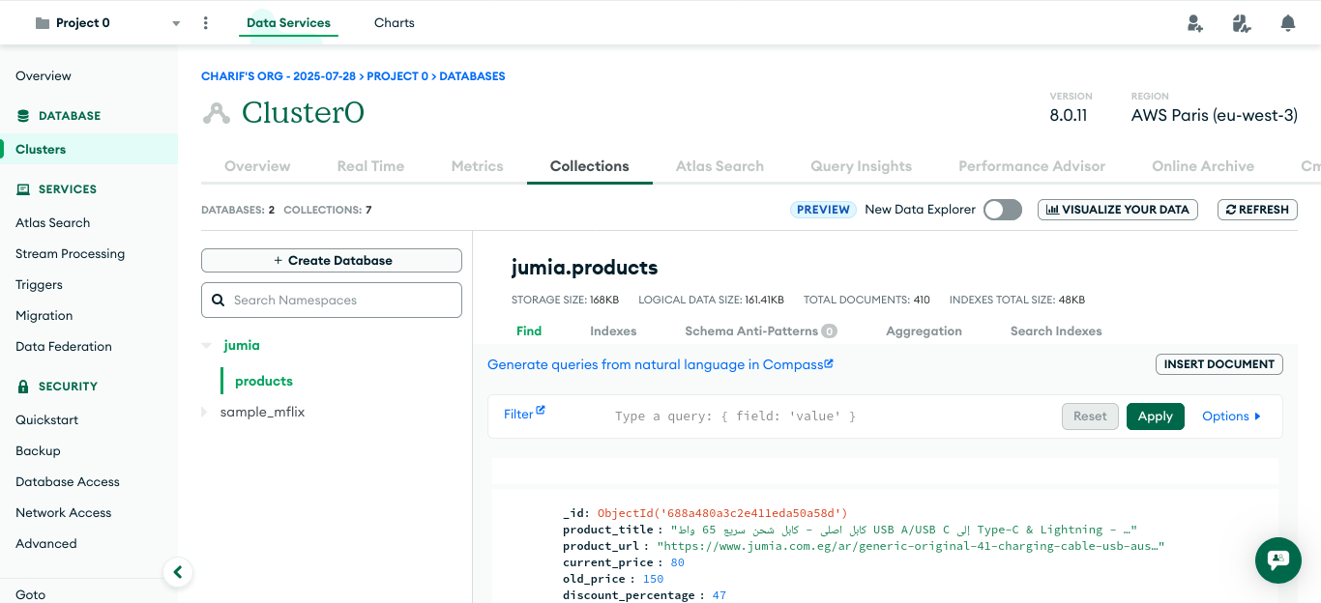Viewport: 1321px width, 603px height.
Task: Open Clusters in the sidebar
Action: pos(41,150)
